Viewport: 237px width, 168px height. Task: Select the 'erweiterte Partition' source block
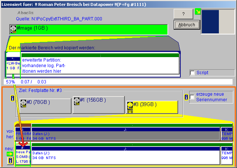click(100, 65)
